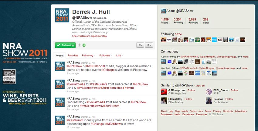Expand the Followers tab dropdown arrow
This screenshot has width=258, height=131.
112,56
